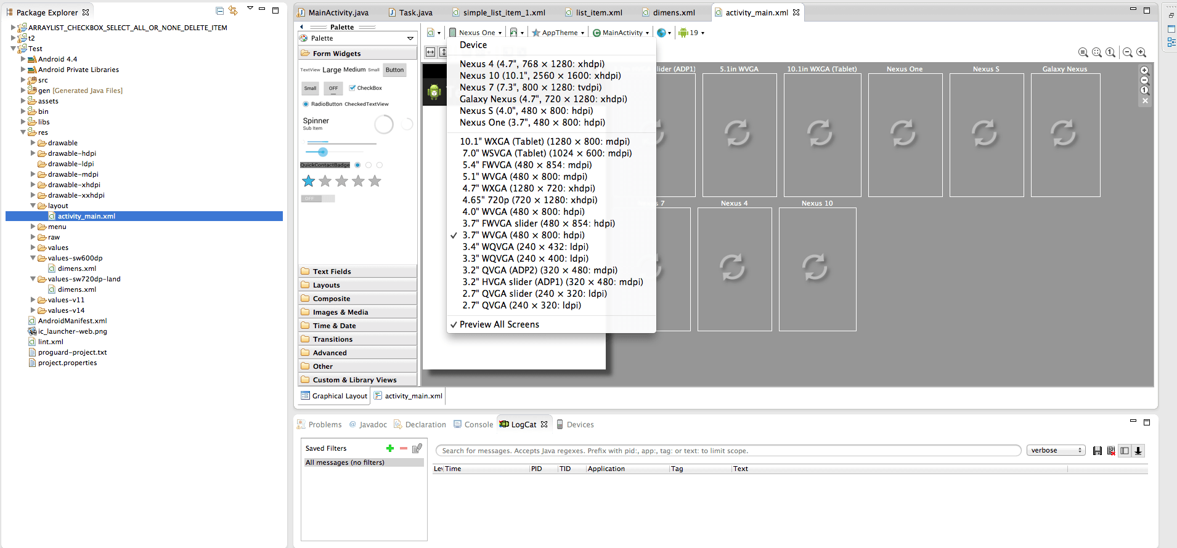Select the Nexus 10 preview thumbnail
This screenshot has height=548, width=1177.
(x=817, y=269)
